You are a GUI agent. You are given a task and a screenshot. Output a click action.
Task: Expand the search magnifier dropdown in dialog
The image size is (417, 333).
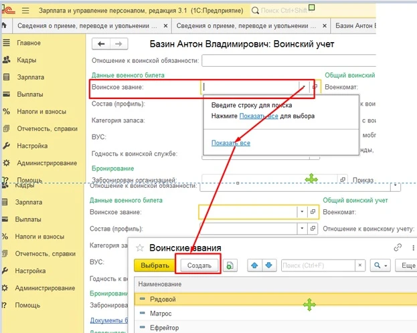click(380, 265)
